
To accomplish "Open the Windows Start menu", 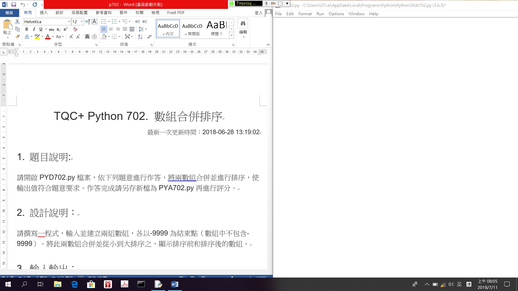I will [8, 284].
